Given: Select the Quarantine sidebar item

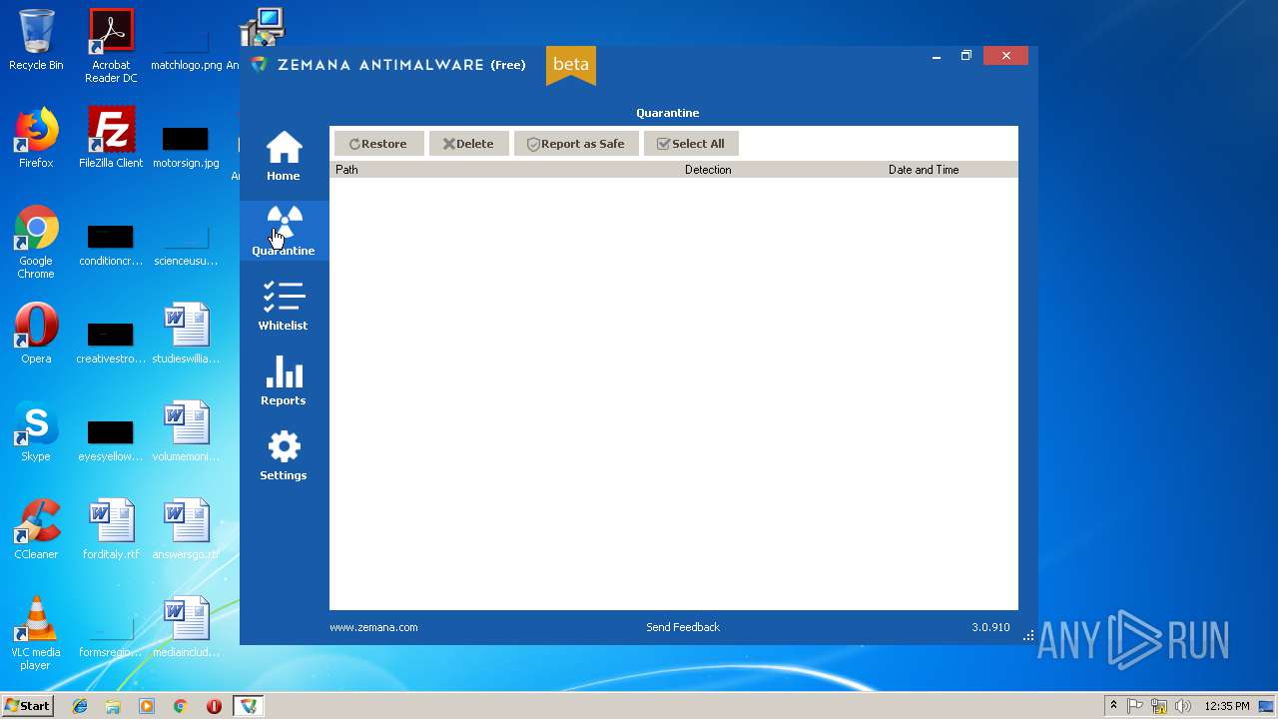Looking at the screenshot, I should (x=284, y=231).
